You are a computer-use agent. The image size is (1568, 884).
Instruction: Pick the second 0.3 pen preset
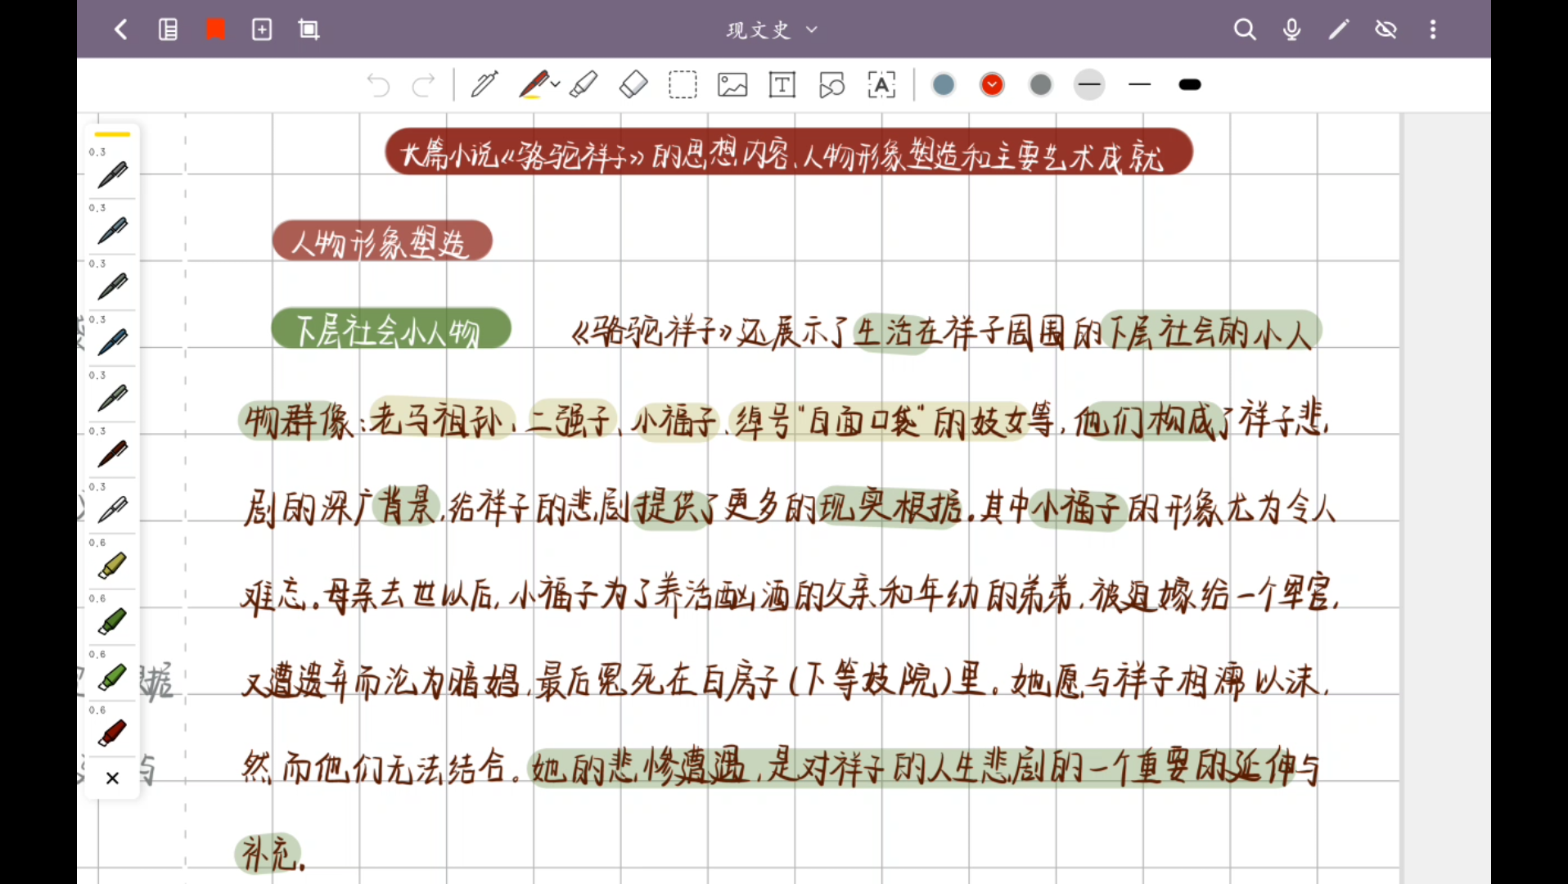point(112,230)
